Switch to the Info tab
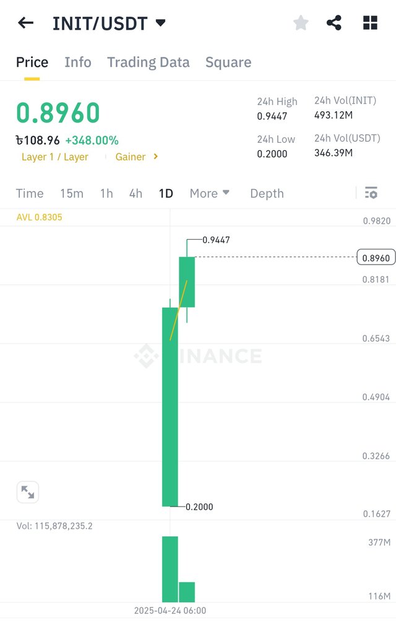The height and width of the screenshot is (621, 396). point(78,62)
